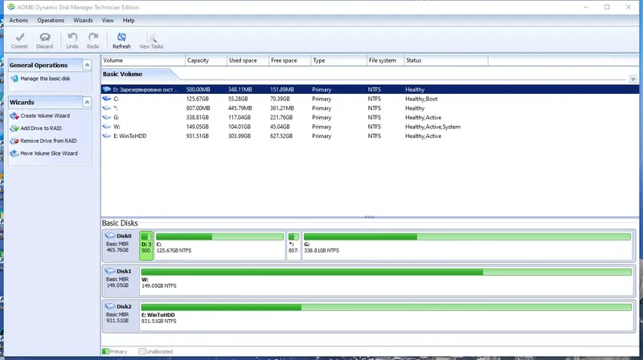Open the Help menu
The height and width of the screenshot is (360, 643).
pos(129,21)
